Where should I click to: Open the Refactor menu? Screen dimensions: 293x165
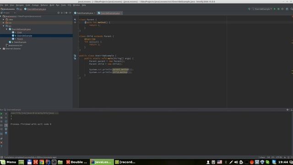coord(44,5)
